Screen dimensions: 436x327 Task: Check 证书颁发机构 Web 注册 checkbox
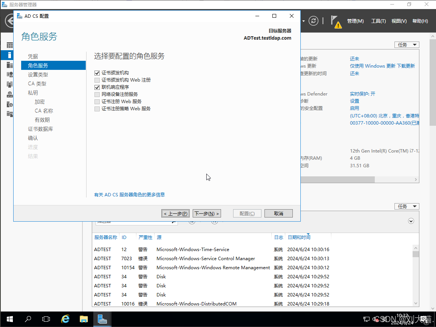(97, 80)
